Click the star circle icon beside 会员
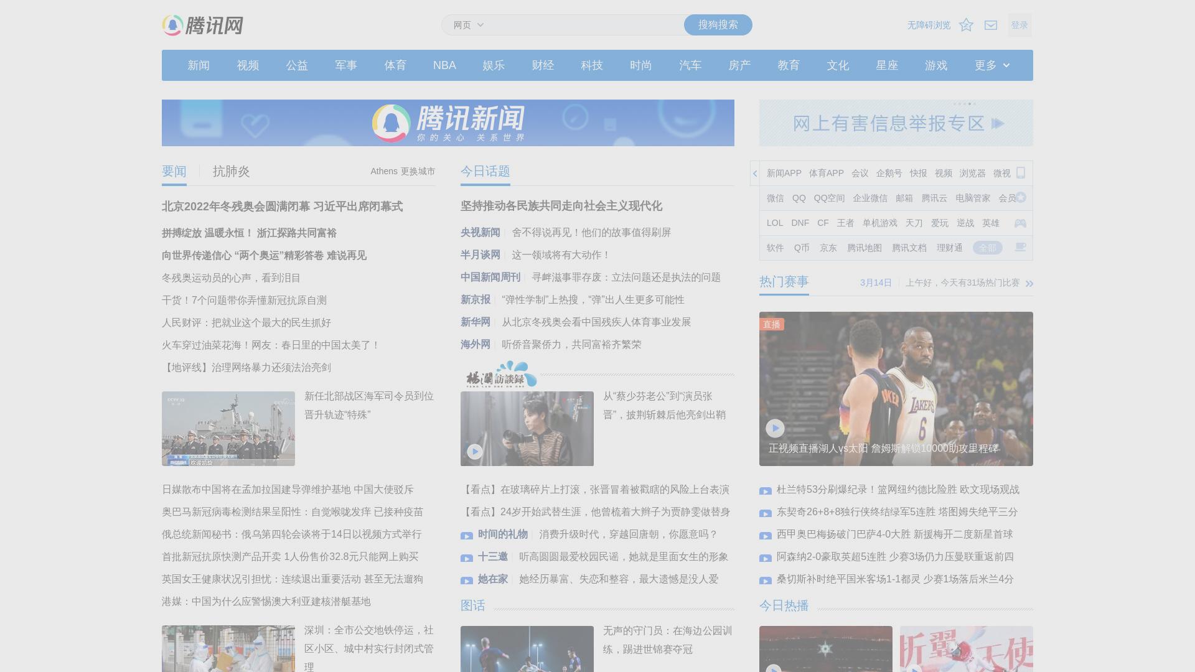The image size is (1195, 672). coord(1021,197)
